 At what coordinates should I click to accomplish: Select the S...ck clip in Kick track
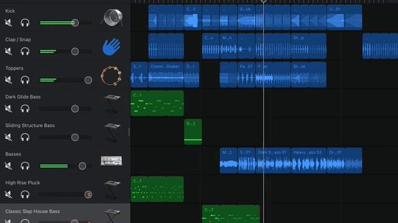[x=246, y=17]
